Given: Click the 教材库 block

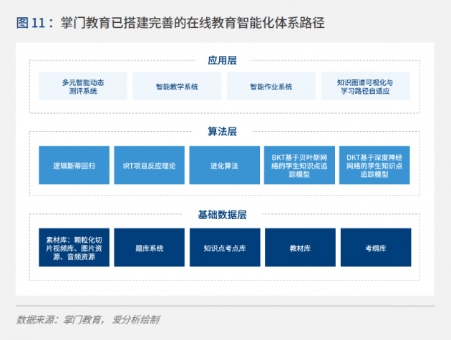Looking at the screenshot, I should [300, 248].
